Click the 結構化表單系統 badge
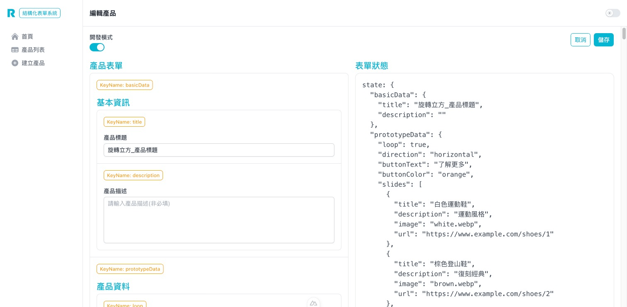627x307 pixels. [40, 13]
